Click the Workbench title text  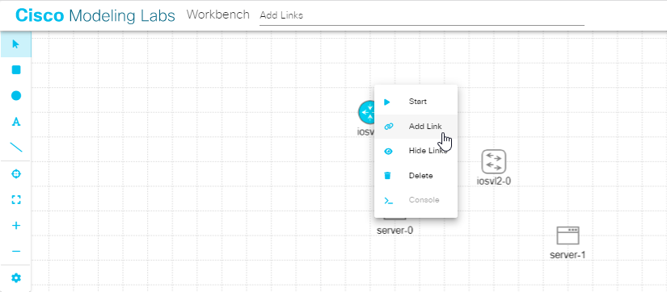(x=217, y=15)
